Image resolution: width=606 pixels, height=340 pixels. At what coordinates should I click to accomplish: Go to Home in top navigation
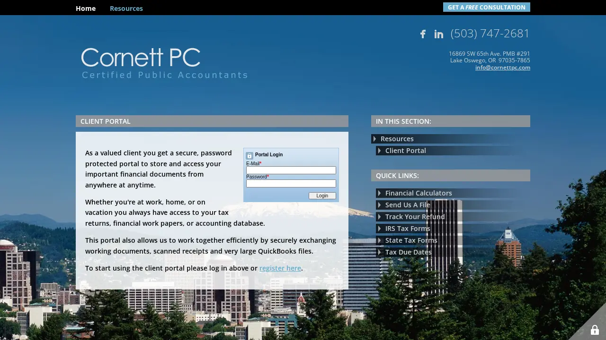86,8
